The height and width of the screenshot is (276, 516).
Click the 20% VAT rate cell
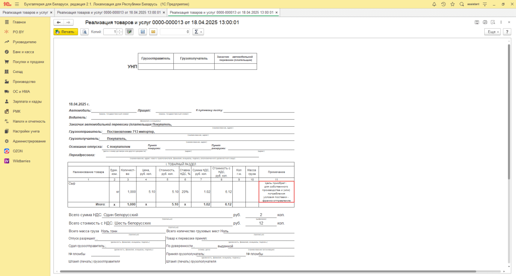point(185,192)
